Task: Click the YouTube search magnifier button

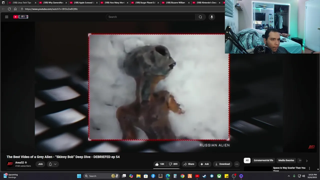Action: point(200,17)
